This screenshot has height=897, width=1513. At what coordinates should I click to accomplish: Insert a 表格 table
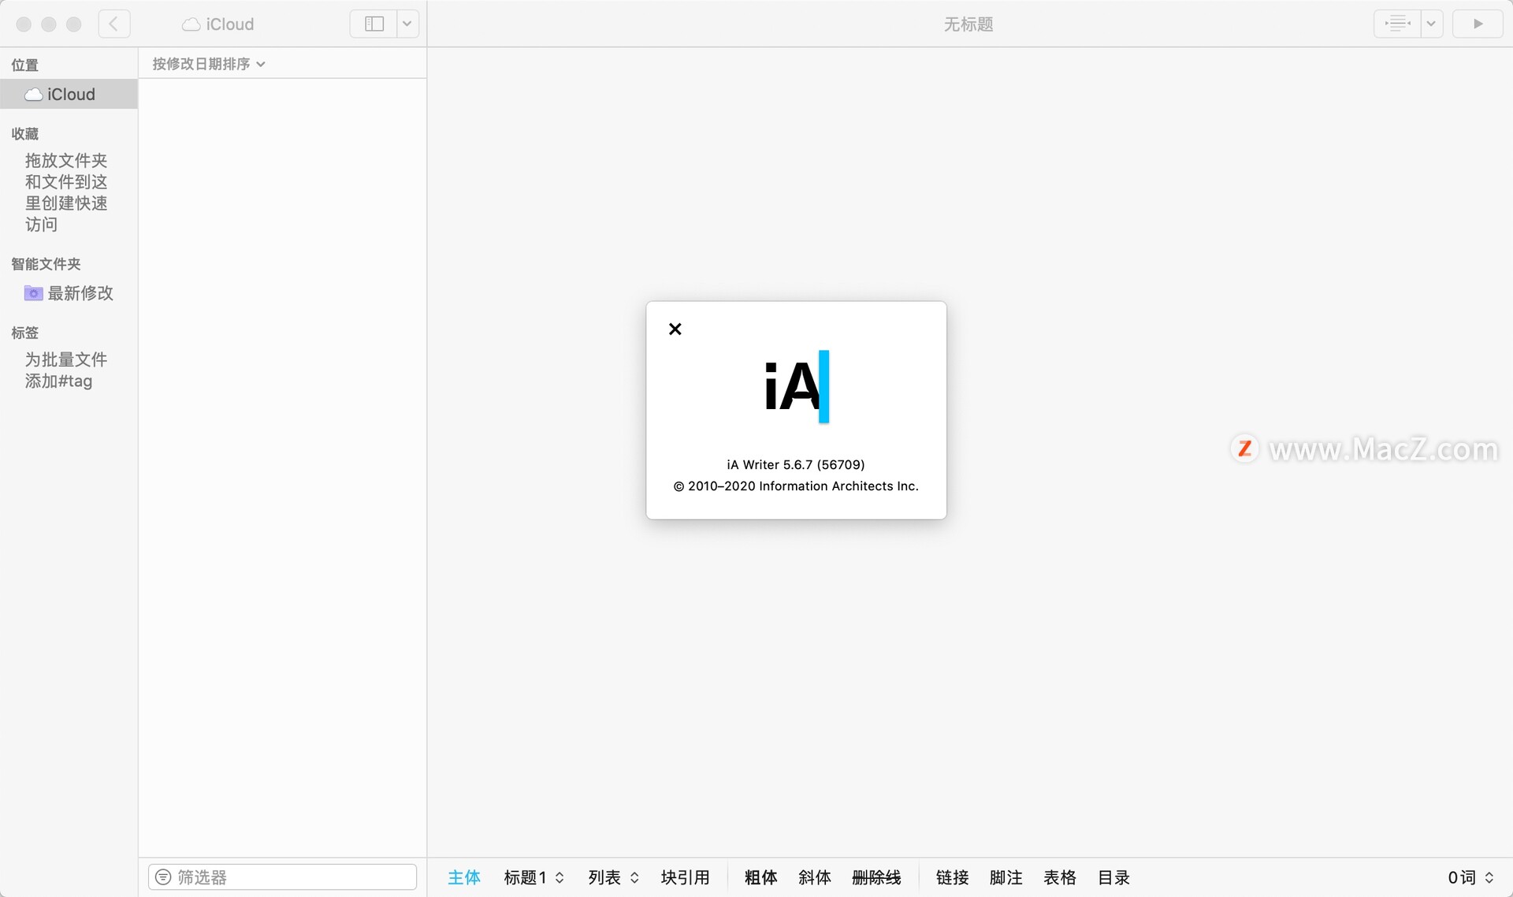1060,877
